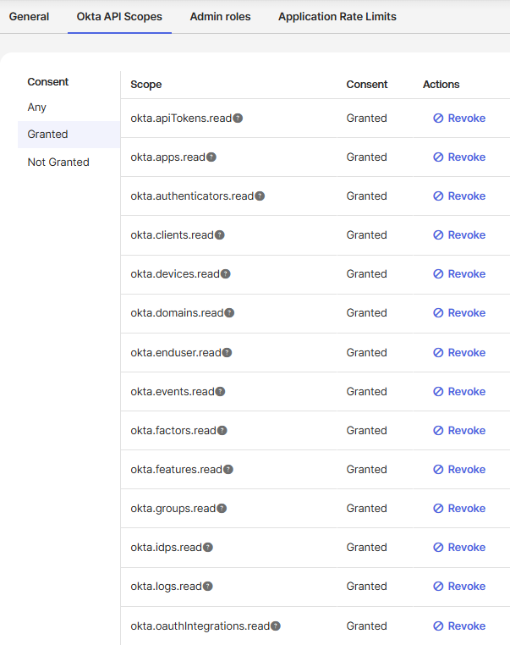Viewport: 510px width, 645px height.
Task: Click question mark icon after okta.clients.read
Action: [x=220, y=235]
